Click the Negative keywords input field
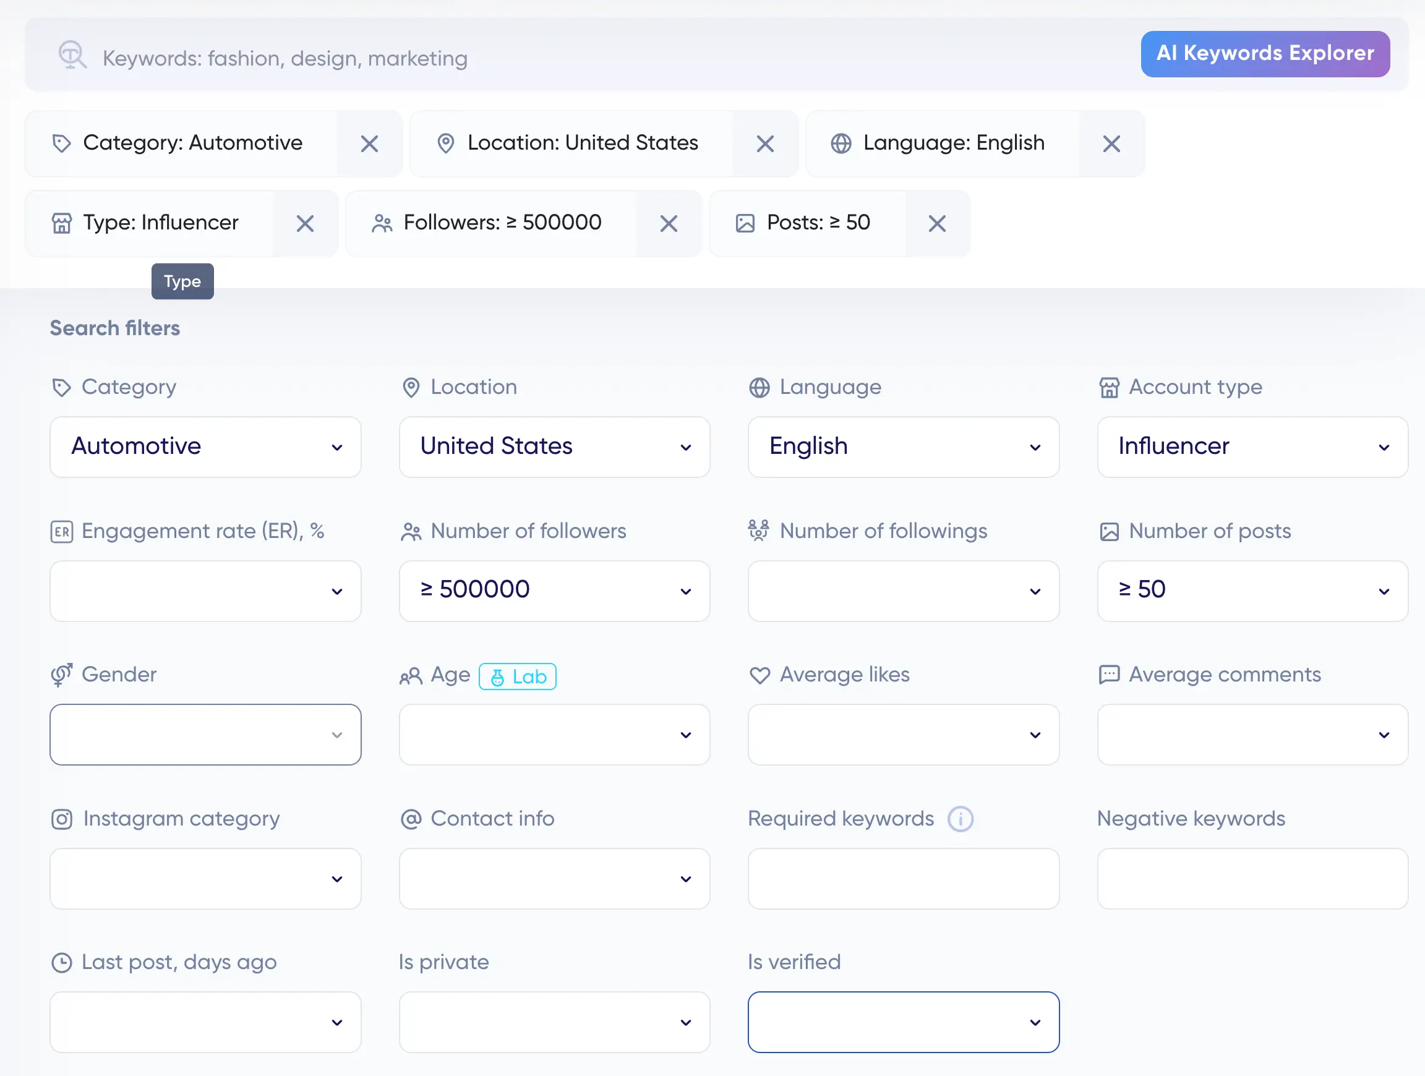 click(1252, 878)
